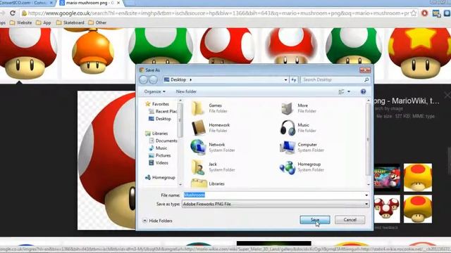
Task: Select the Homegroup icon in file list
Action: pyautogui.click(x=288, y=167)
